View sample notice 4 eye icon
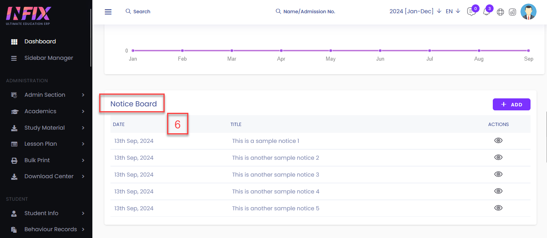This screenshot has height=238, width=547. [x=498, y=191]
